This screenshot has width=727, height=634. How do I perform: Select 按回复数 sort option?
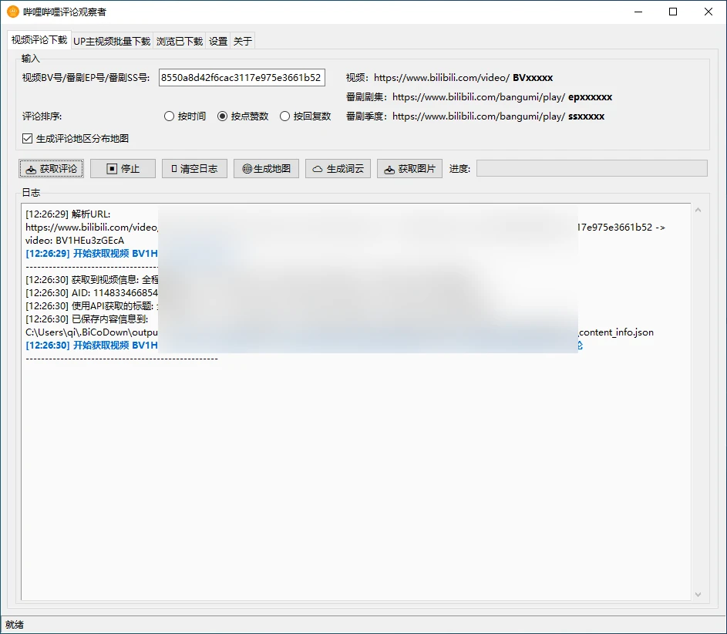click(285, 116)
